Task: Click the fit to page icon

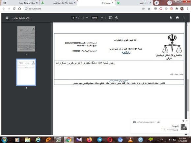Action: [111, 18]
